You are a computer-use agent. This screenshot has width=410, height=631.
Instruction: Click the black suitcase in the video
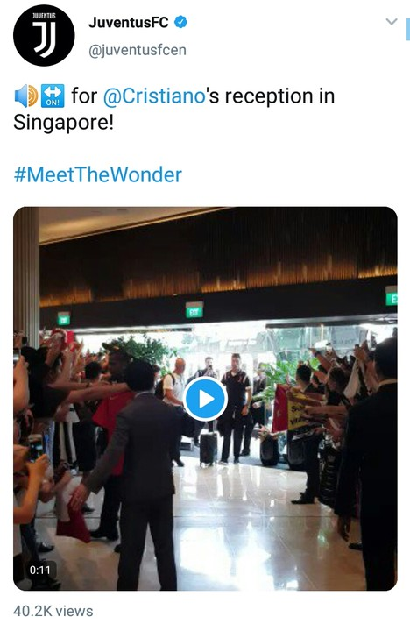coord(209,449)
